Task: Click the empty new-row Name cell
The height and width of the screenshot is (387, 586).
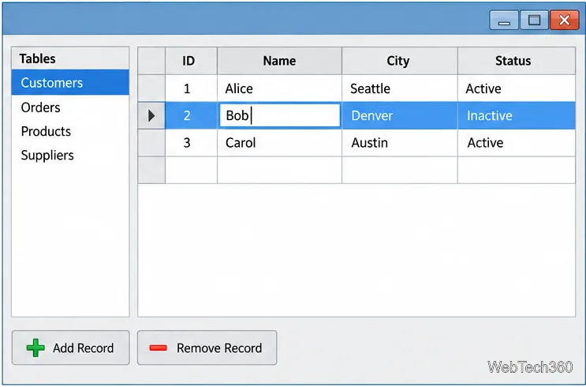Action: pos(279,170)
